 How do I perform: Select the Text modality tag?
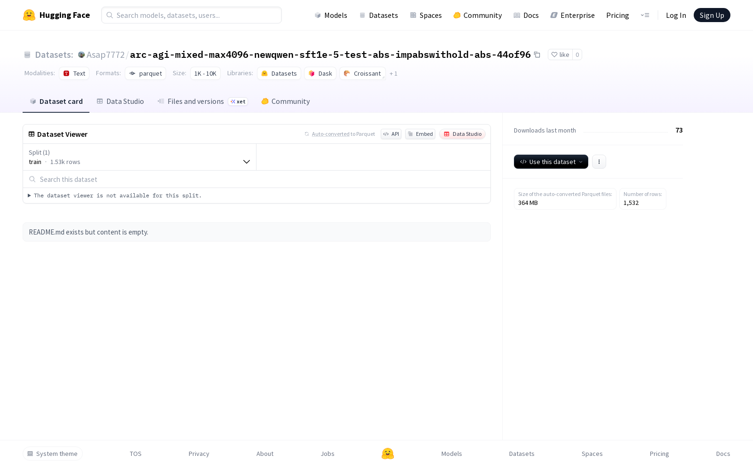pyautogui.click(x=74, y=73)
